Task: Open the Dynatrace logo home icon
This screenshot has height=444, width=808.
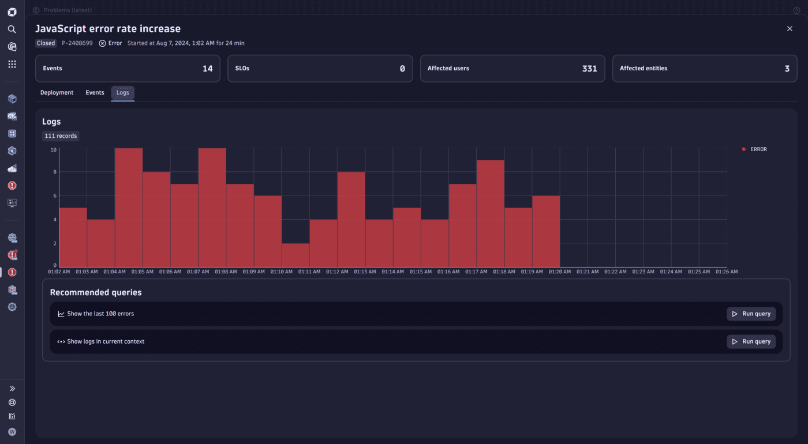Action: click(12, 11)
